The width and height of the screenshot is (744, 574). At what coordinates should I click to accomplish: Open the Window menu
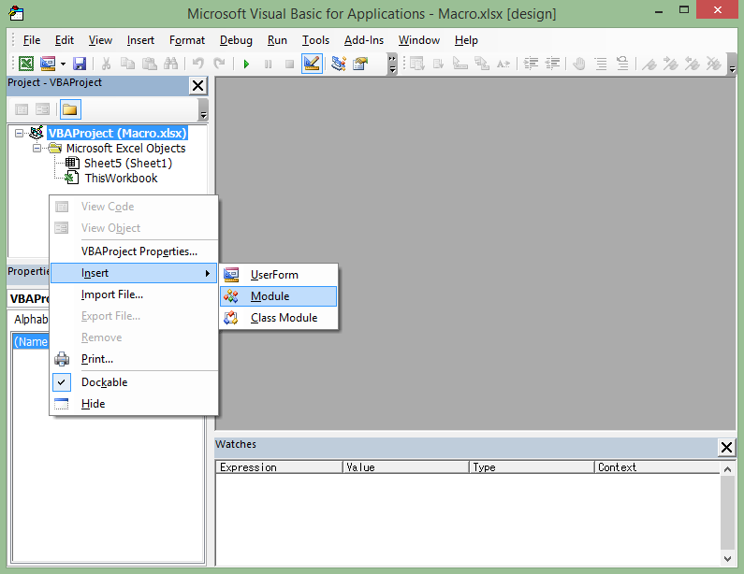pos(419,40)
